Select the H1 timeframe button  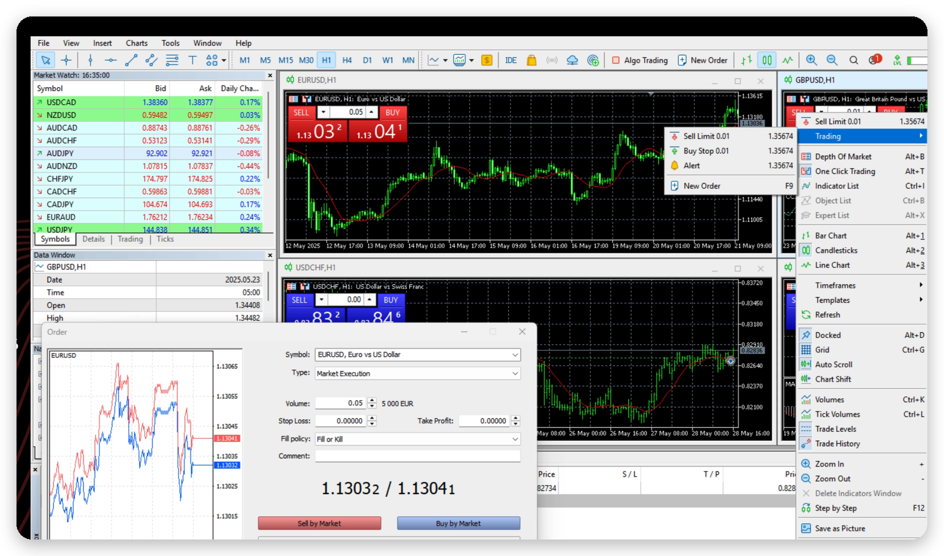[326, 60]
